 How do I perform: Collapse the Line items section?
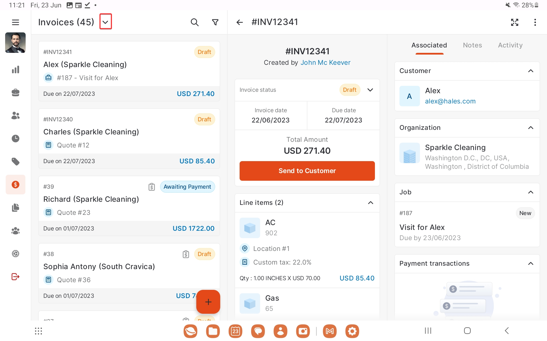point(370,203)
